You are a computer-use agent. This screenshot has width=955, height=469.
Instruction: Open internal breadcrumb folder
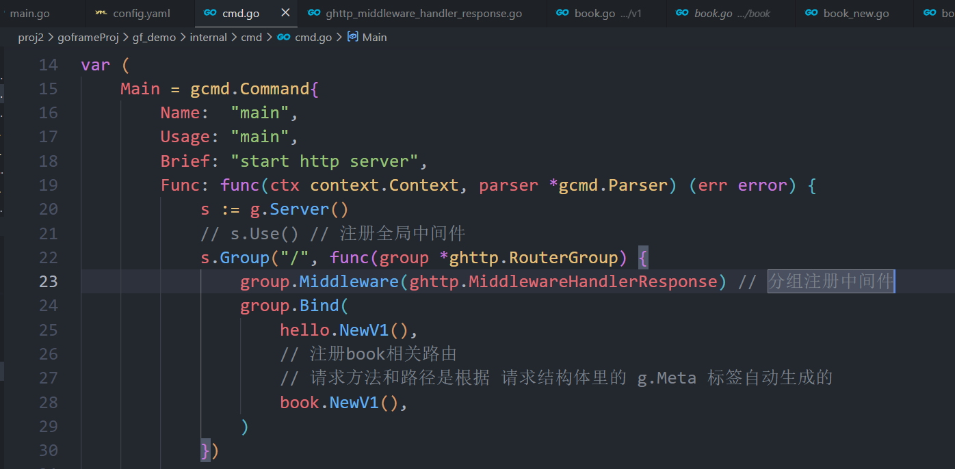click(208, 38)
